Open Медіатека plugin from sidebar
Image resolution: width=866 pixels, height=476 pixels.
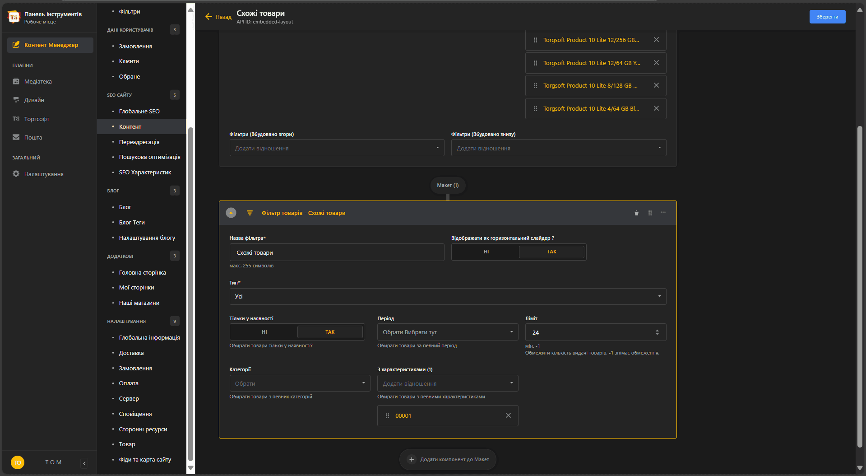tap(38, 81)
